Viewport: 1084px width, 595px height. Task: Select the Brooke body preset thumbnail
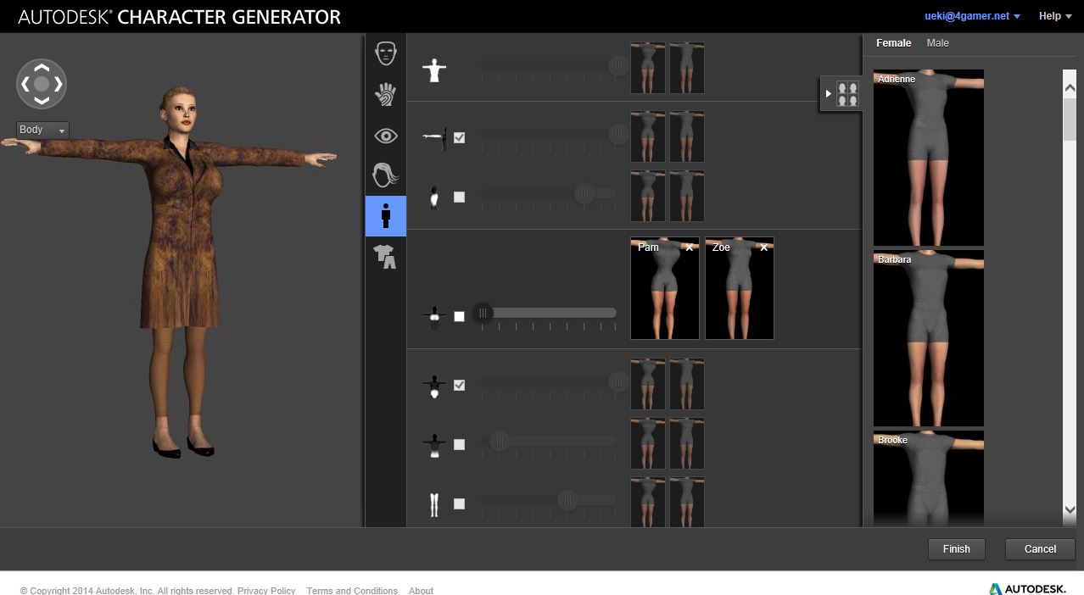click(929, 478)
